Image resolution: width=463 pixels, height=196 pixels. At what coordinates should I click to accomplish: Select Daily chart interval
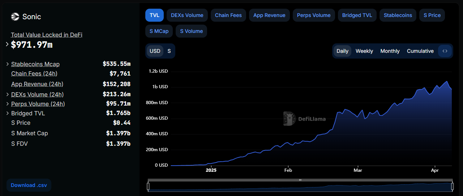[x=342, y=51]
